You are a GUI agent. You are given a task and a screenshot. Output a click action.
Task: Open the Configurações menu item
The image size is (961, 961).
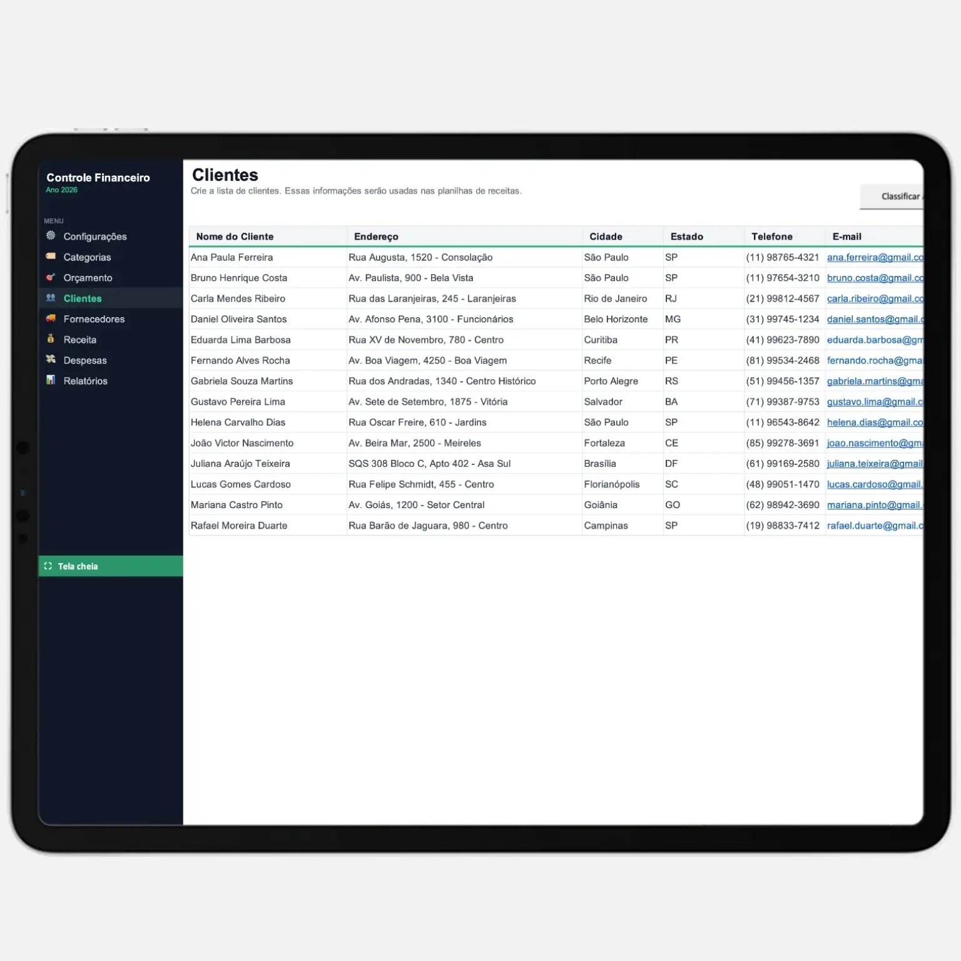click(x=110, y=236)
